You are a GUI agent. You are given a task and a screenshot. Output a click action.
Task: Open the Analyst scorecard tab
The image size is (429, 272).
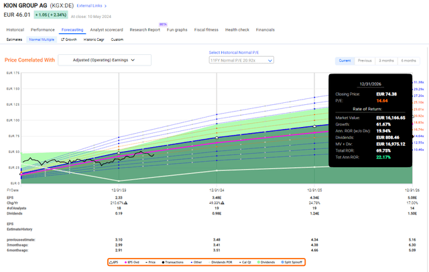[107, 29]
